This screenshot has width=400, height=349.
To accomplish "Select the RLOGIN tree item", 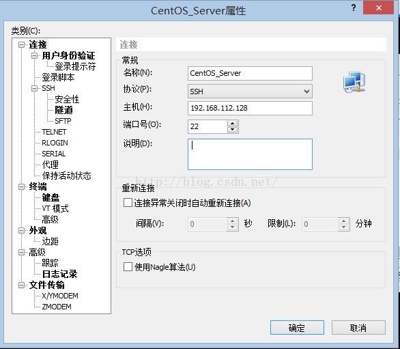I will click(x=55, y=143).
